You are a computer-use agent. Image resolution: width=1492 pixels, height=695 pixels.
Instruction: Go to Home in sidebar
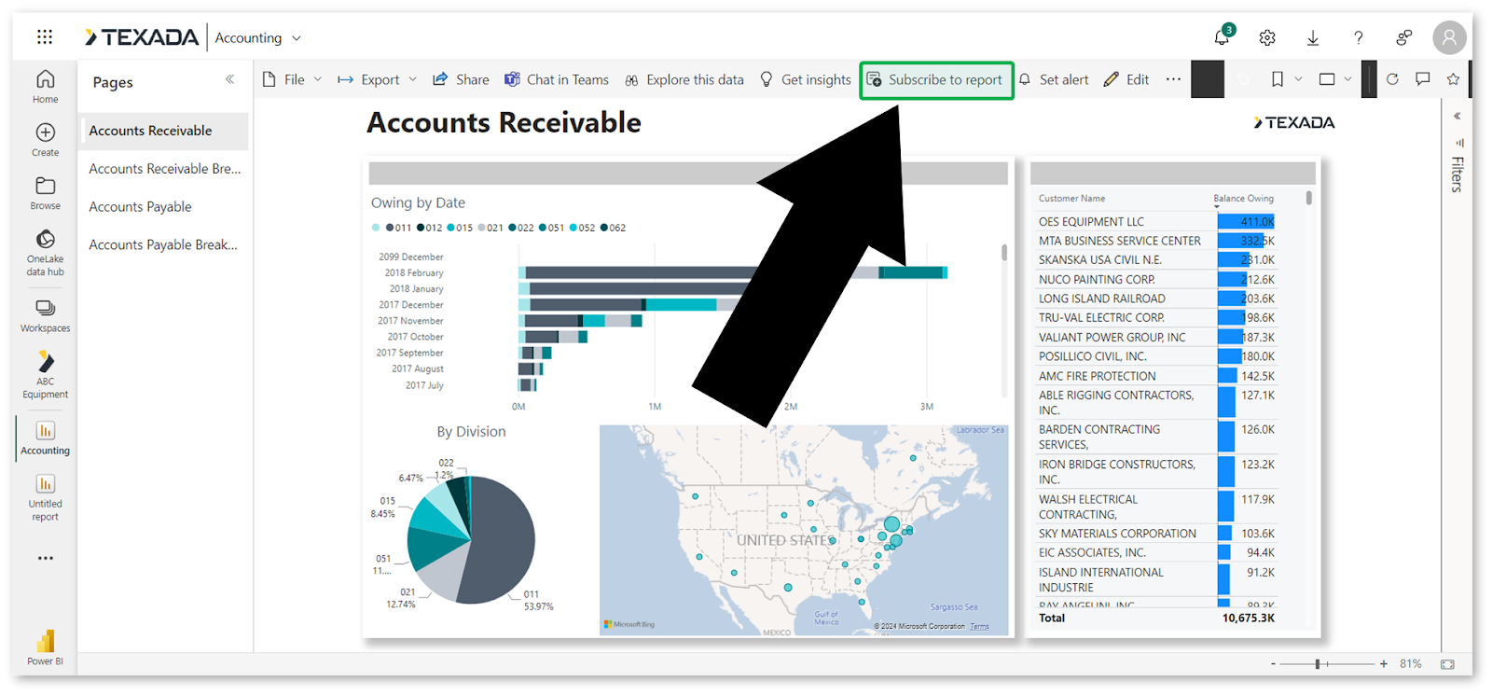(x=45, y=87)
